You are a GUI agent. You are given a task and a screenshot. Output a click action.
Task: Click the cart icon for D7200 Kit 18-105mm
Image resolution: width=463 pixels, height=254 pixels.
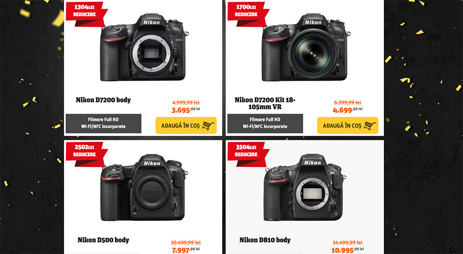pos(370,126)
